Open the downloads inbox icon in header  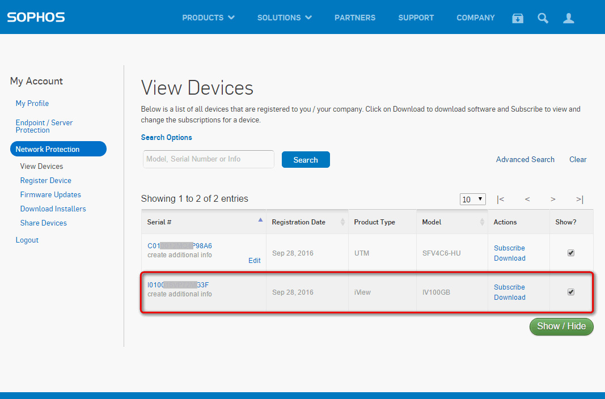[x=518, y=18]
